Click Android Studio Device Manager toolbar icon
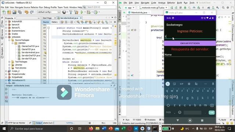Viewport: 235px width, 132px height. 213,8
